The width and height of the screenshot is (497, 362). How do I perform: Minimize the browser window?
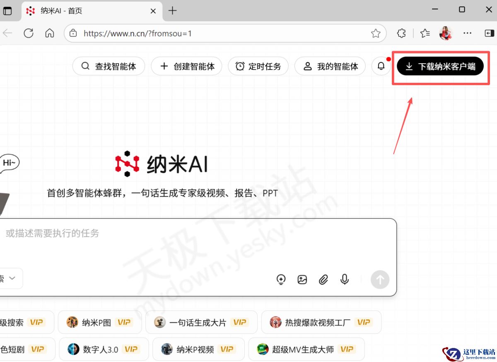click(435, 9)
